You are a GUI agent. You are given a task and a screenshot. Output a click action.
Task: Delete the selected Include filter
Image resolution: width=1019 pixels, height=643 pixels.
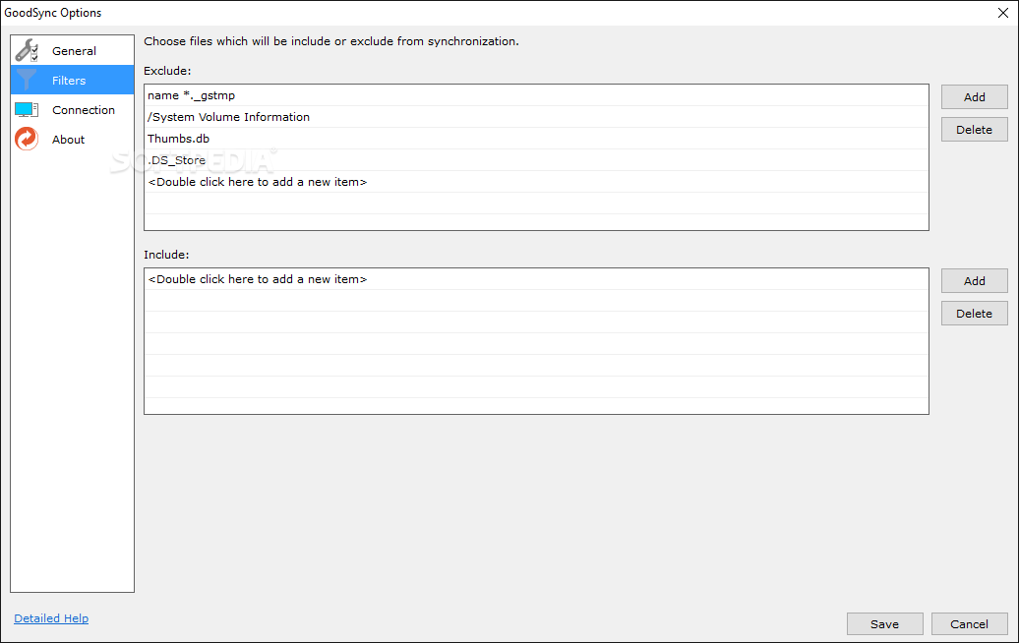[974, 313]
